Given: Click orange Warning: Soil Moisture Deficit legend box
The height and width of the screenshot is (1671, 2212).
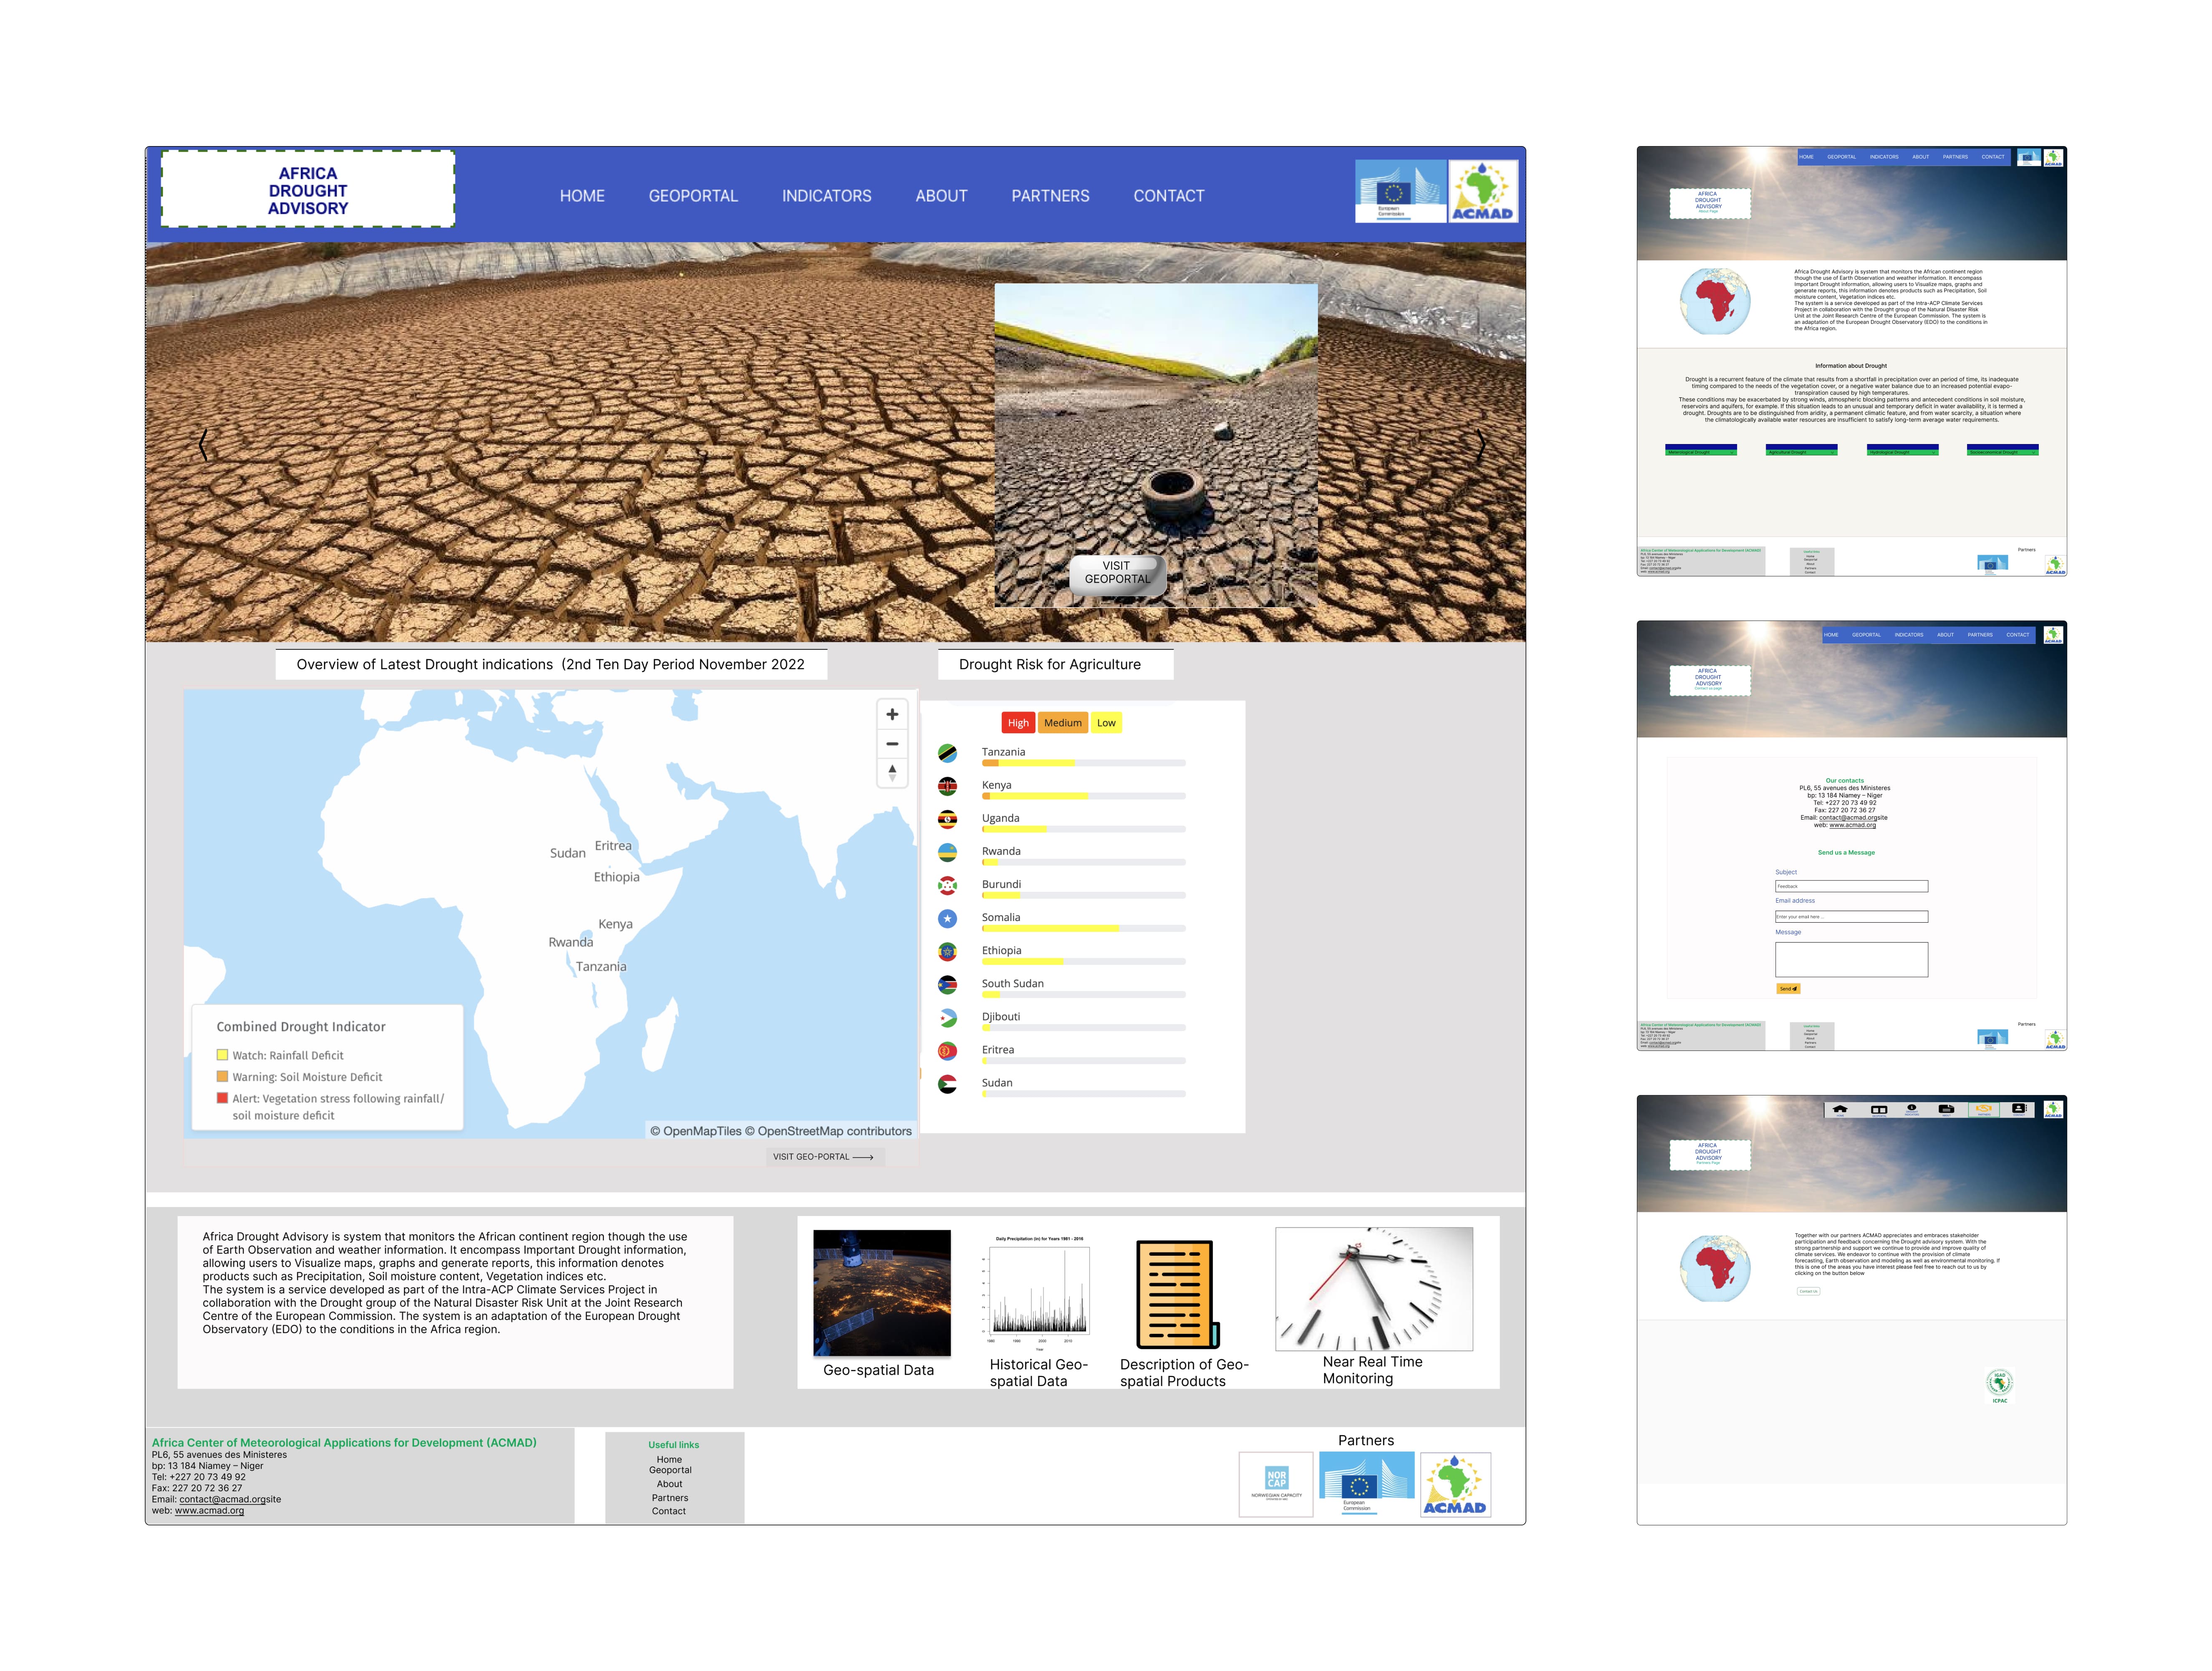Looking at the screenshot, I should click(x=222, y=1077).
